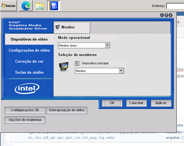This screenshot has width=184, height=146.
Task: Open the information icon in the title bar
Action: pos(162,15)
